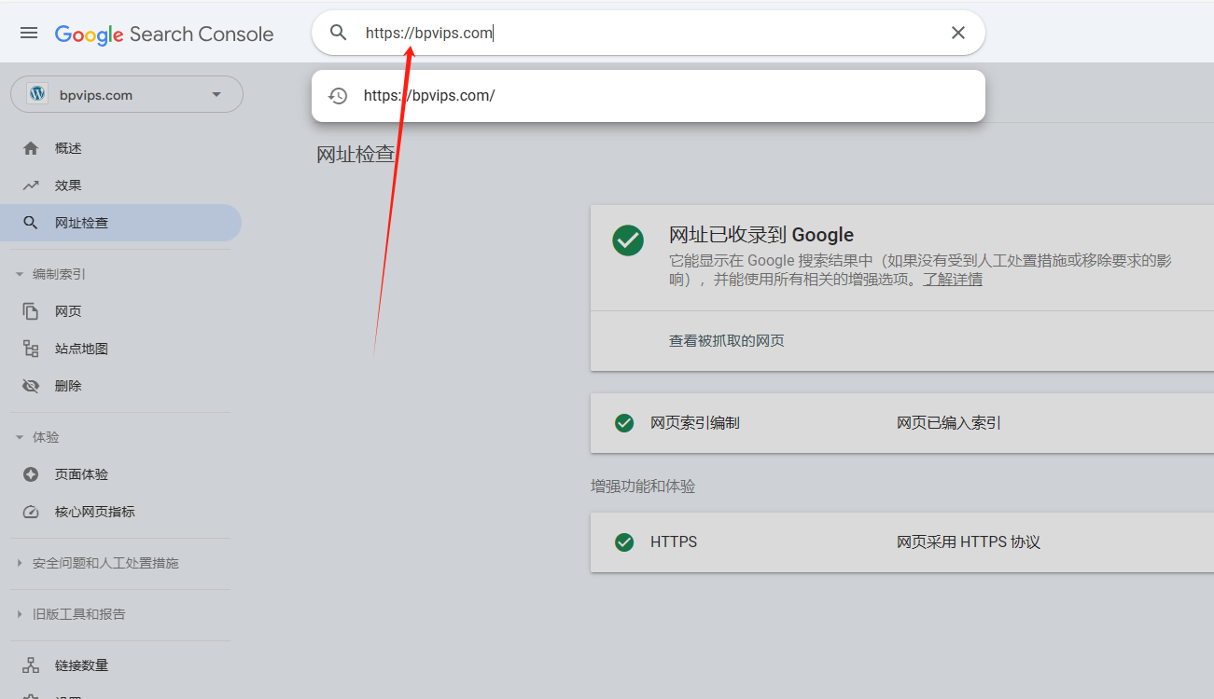Click 查看被抓取的网页 button
1214x699 pixels.
[727, 341]
